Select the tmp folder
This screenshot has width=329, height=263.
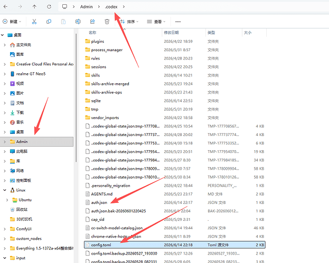point(95,109)
